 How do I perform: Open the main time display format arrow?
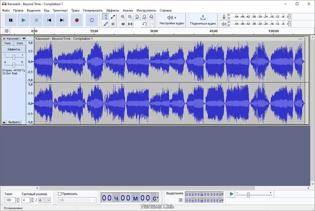(x=158, y=197)
